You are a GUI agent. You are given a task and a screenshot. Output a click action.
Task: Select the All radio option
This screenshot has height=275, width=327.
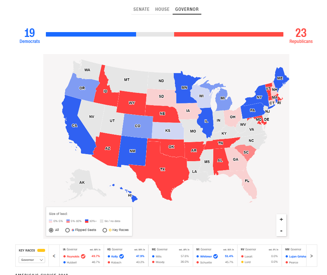click(51, 230)
